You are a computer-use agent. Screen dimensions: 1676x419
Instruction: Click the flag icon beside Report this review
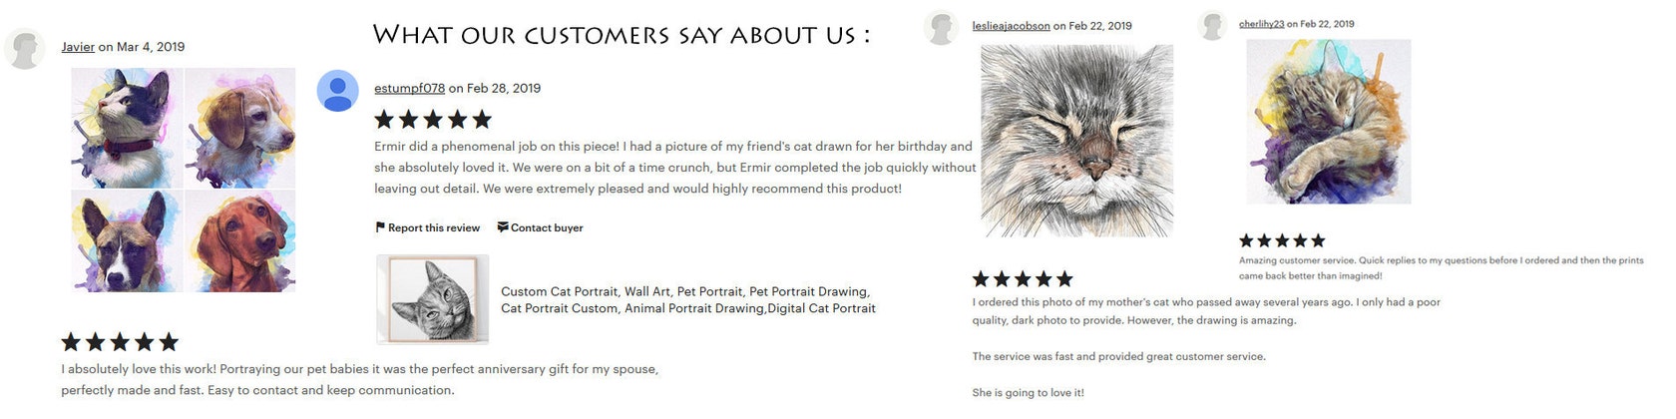380,227
